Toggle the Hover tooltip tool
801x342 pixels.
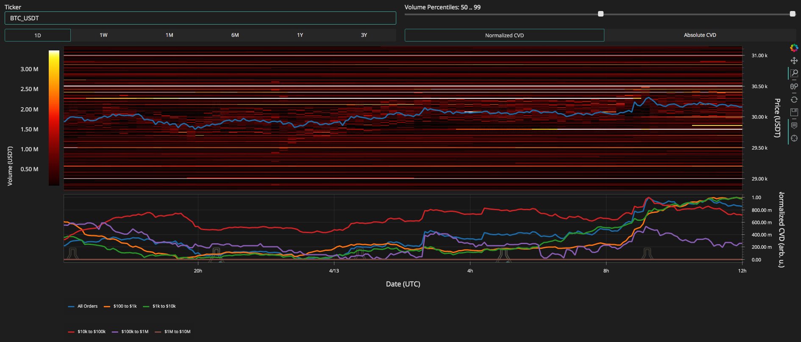point(794,125)
